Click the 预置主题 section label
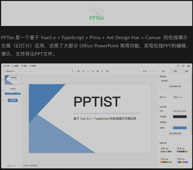Viewport: 193px width, 170px height. point(163,143)
